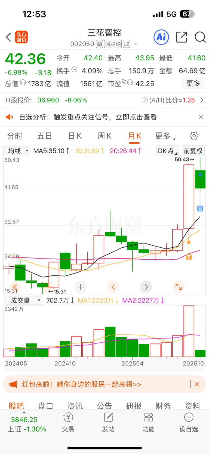Open the 研报 tab

click(134, 405)
